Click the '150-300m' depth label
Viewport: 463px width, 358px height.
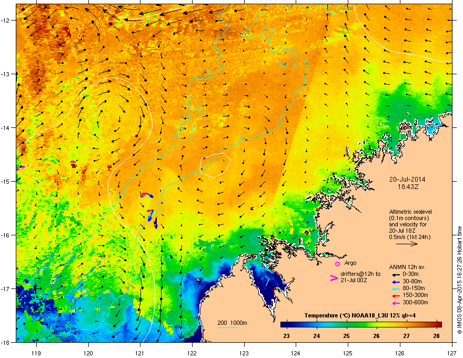click(x=415, y=295)
